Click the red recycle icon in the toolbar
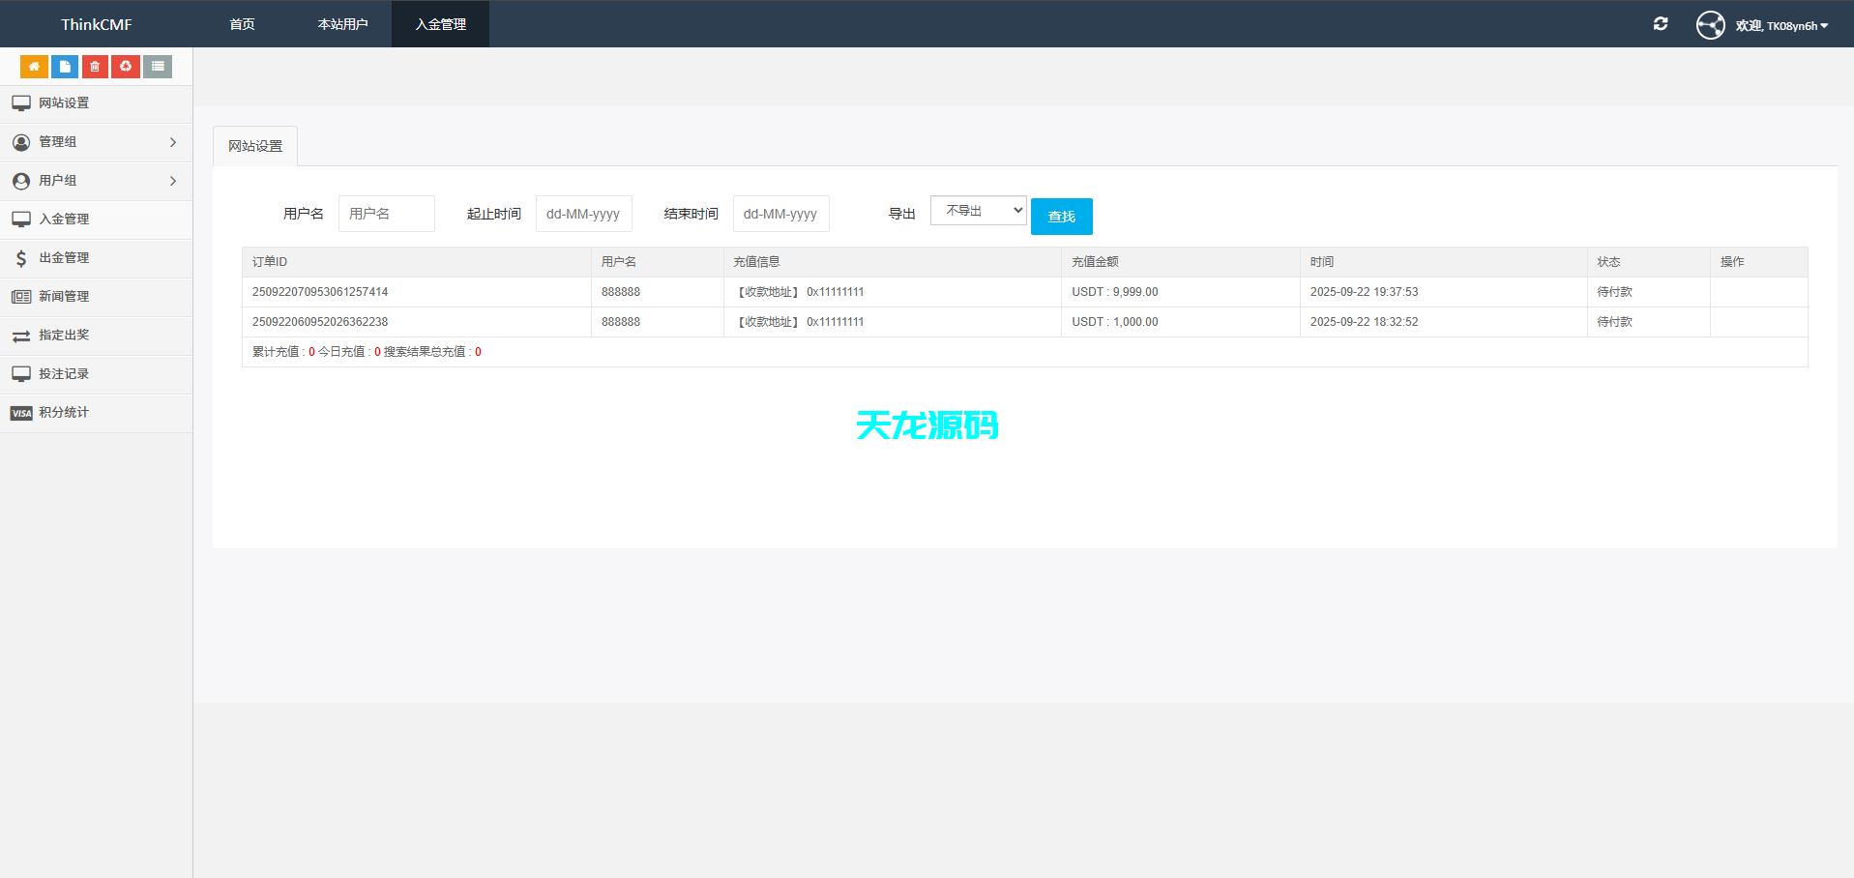This screenshot has height=878, width=1854. (x=125, y=66)
